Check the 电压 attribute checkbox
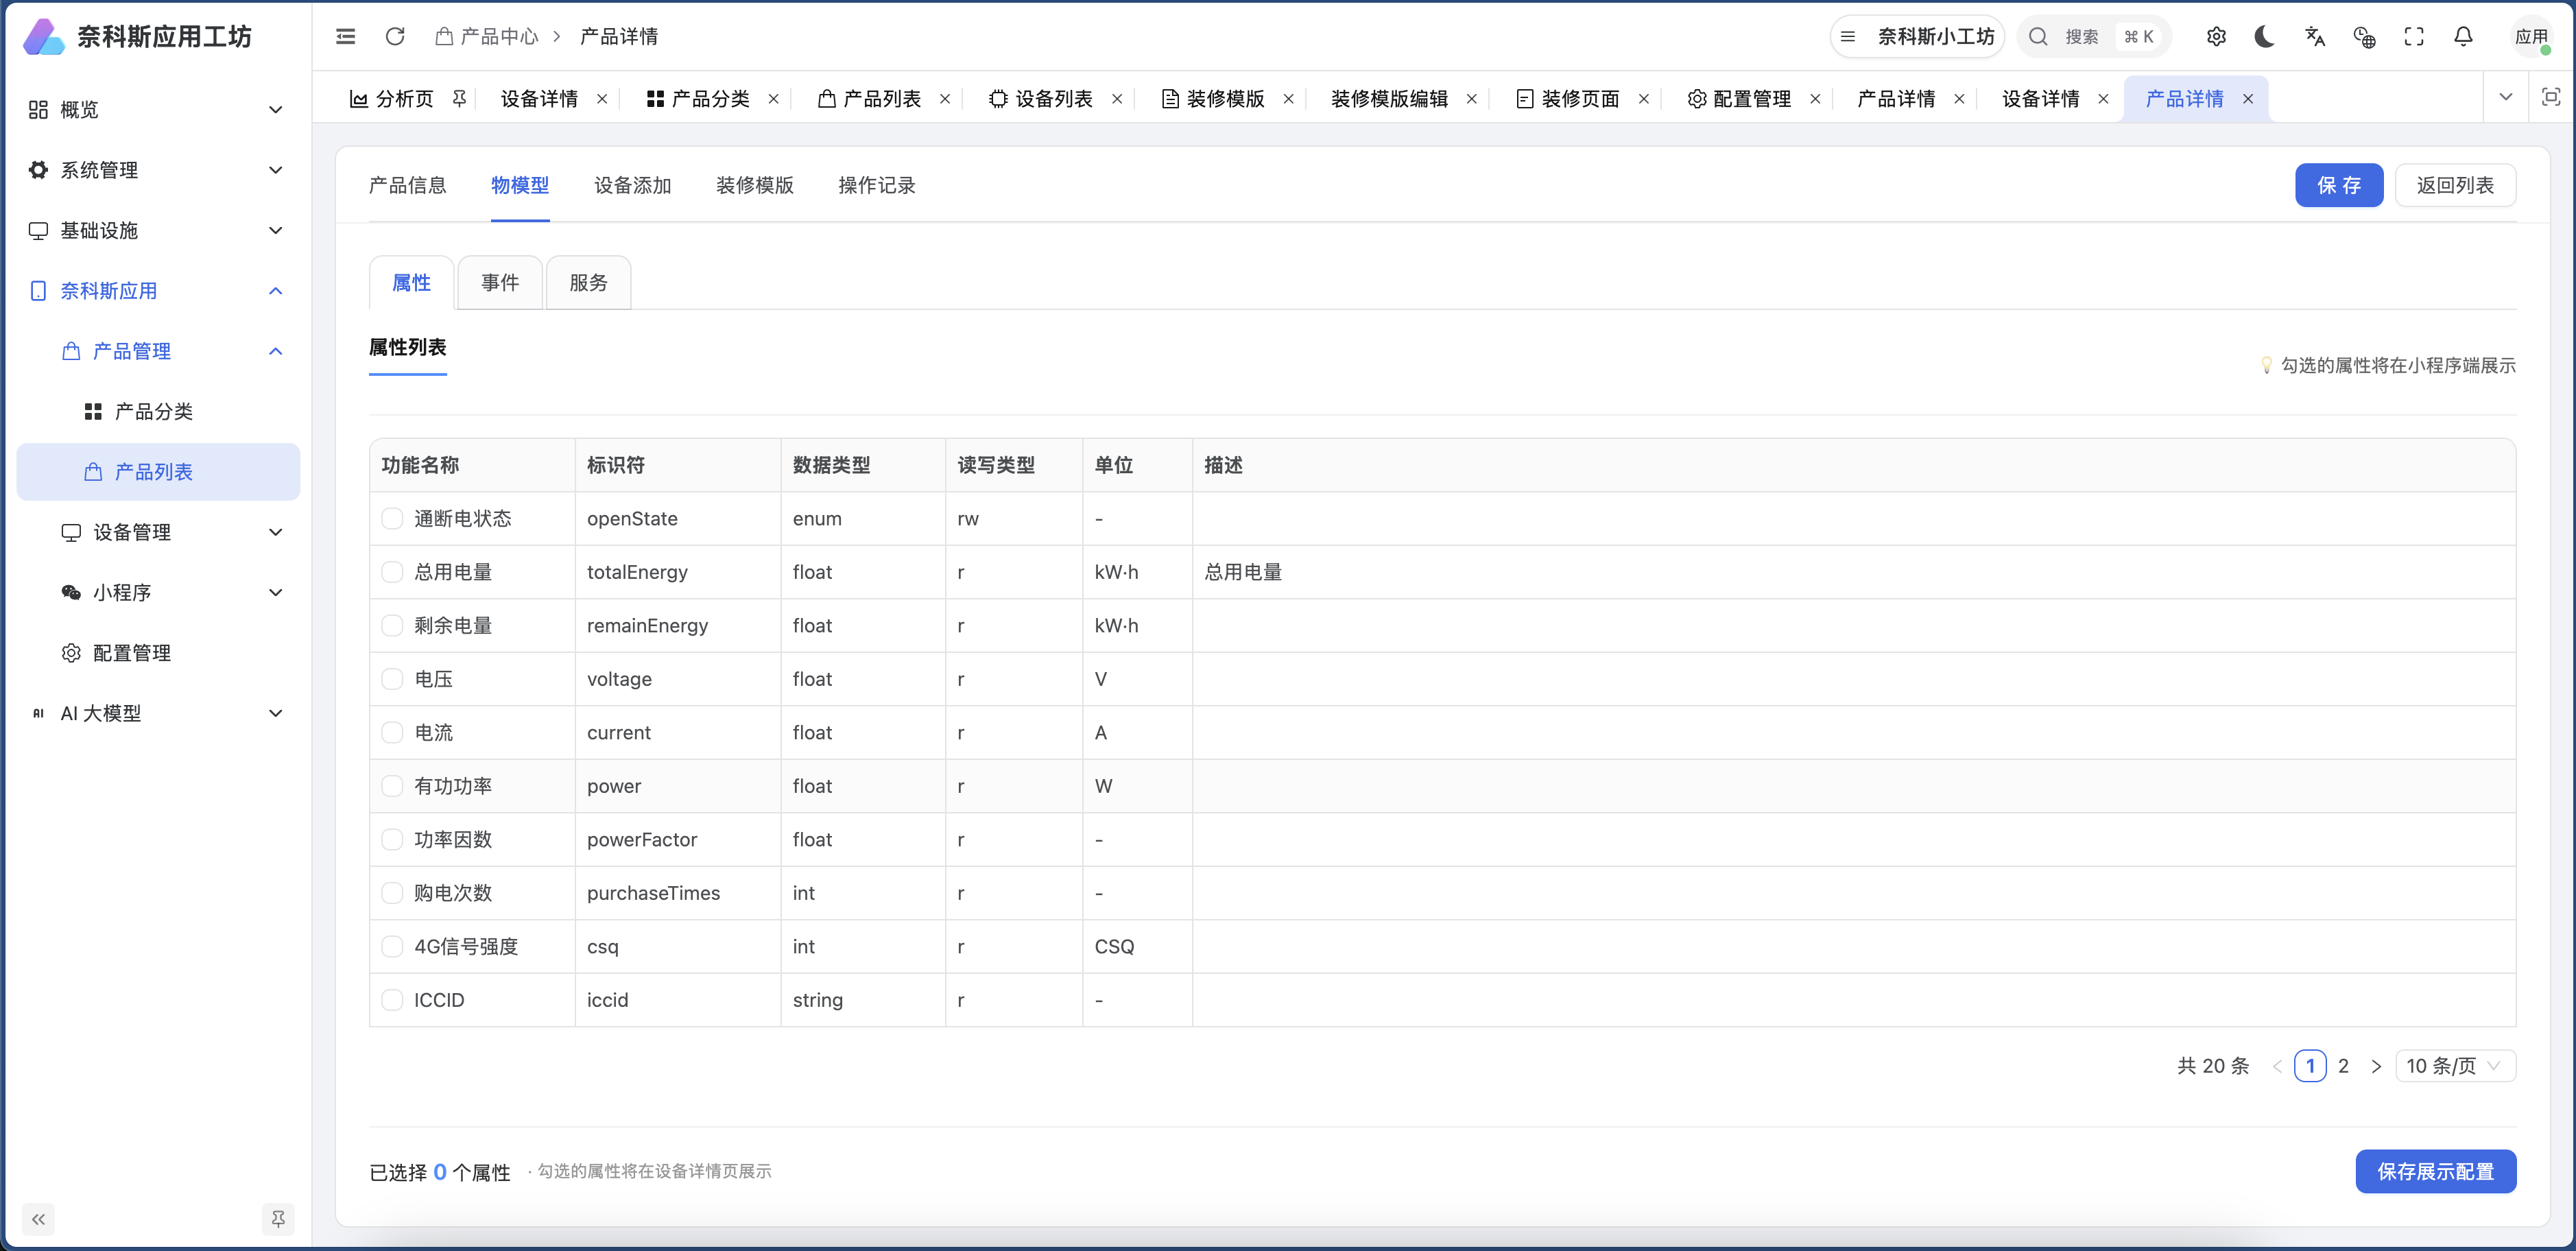The height and width of the screenshot is (1251, 2576). (x=392, y=679)
